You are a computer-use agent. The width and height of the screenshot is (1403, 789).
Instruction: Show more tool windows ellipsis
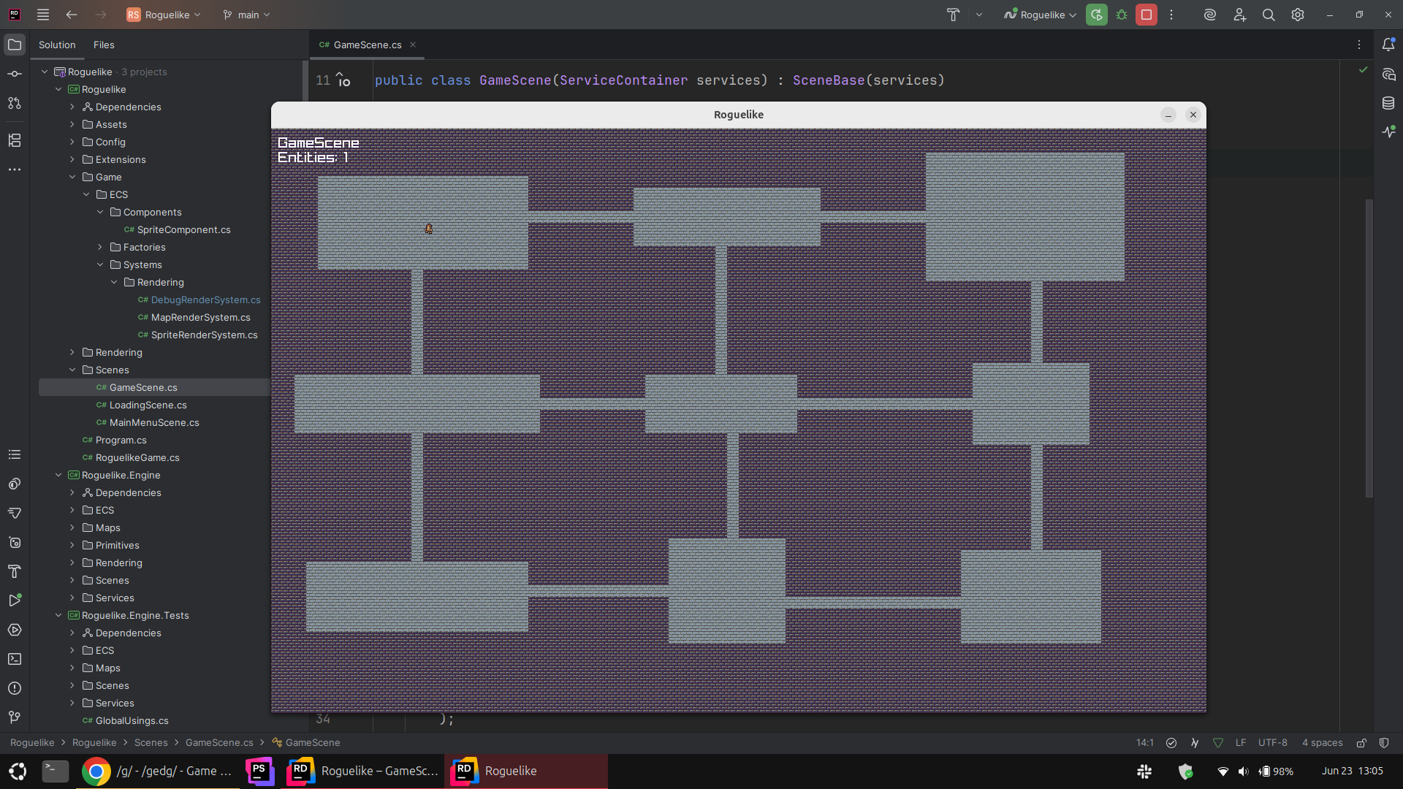15,169
